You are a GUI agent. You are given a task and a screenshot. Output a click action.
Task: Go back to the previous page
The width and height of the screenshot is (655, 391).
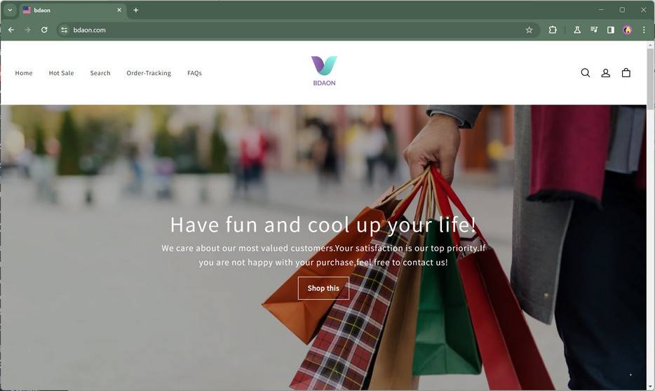[x=11, y=29]
